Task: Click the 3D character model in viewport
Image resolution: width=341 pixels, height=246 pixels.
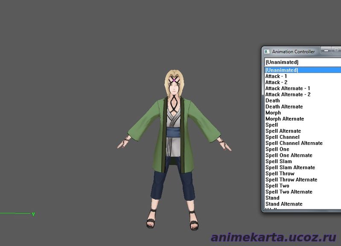Action: click(x=174, y=150)
